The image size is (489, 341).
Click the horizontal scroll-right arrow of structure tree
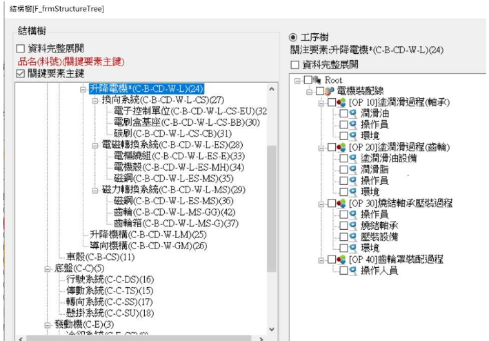point(261,338)
